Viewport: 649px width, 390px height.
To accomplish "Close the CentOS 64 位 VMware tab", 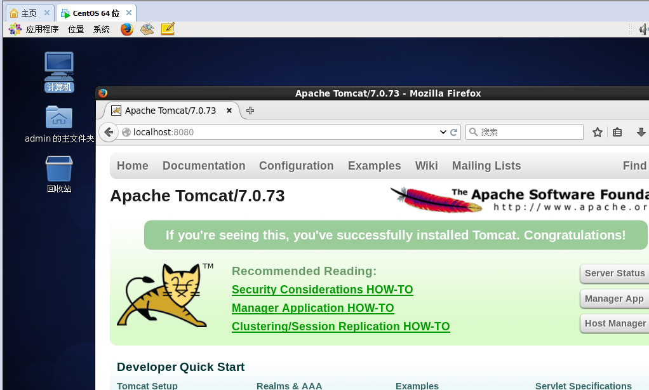I will point(129,13).
